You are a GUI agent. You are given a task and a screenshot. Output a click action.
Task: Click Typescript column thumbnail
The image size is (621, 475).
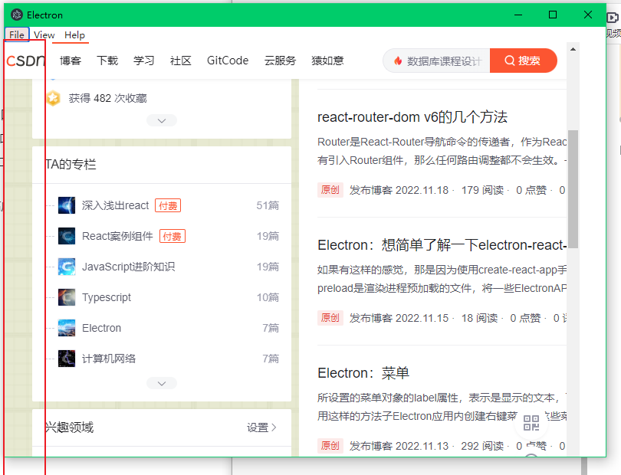(x=67, y=297)
